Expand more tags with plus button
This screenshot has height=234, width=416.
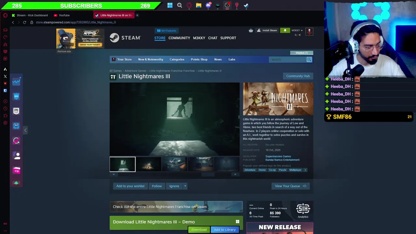(x=305, y=170)
